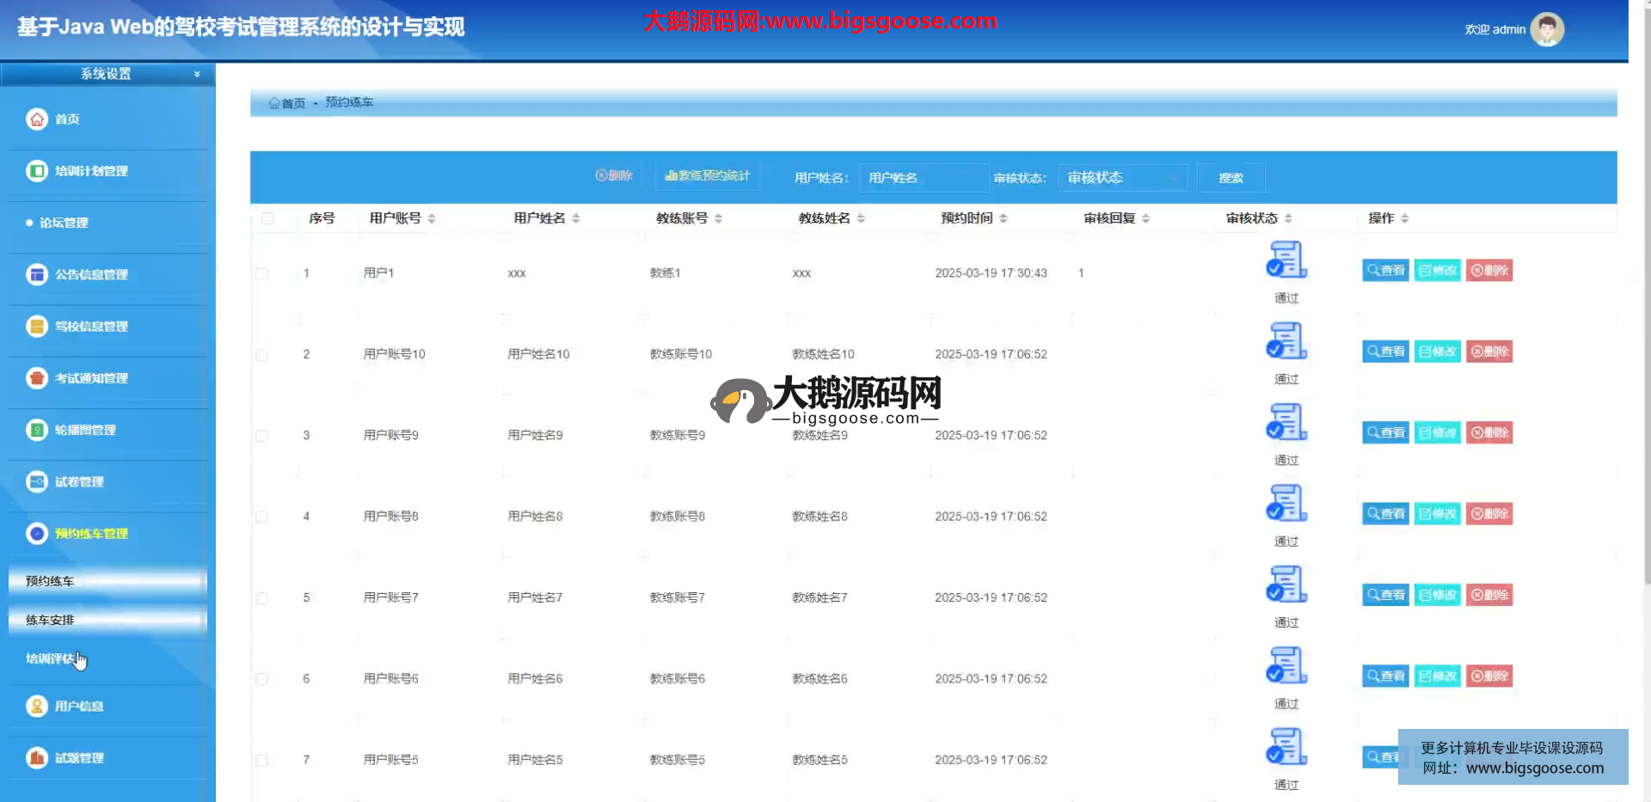Click the admin avatar picture
Image resolution: width=1651 pixels, height=802 pixels.
[x=1547, y=29]
